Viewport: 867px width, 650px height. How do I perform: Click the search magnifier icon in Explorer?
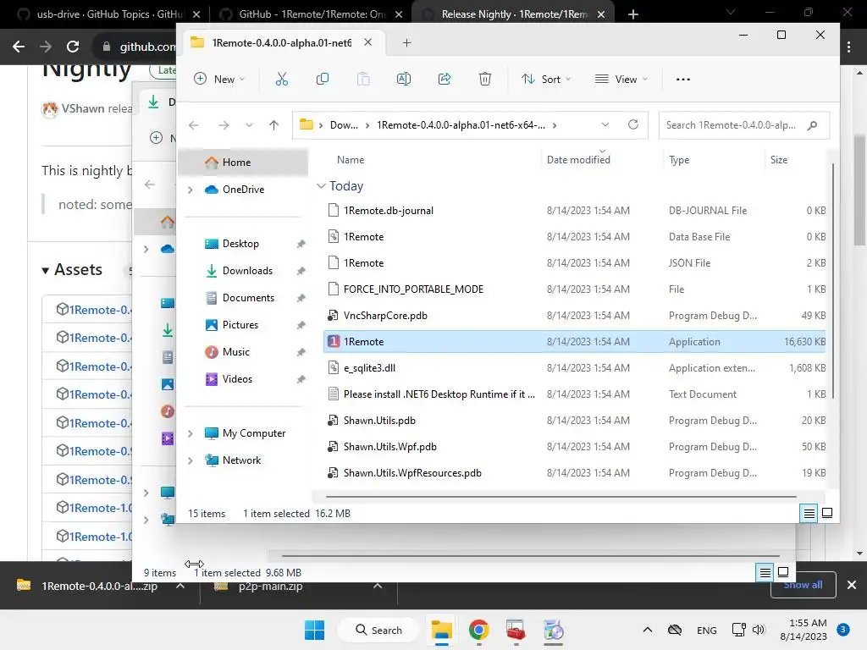[x=812, y=125]
